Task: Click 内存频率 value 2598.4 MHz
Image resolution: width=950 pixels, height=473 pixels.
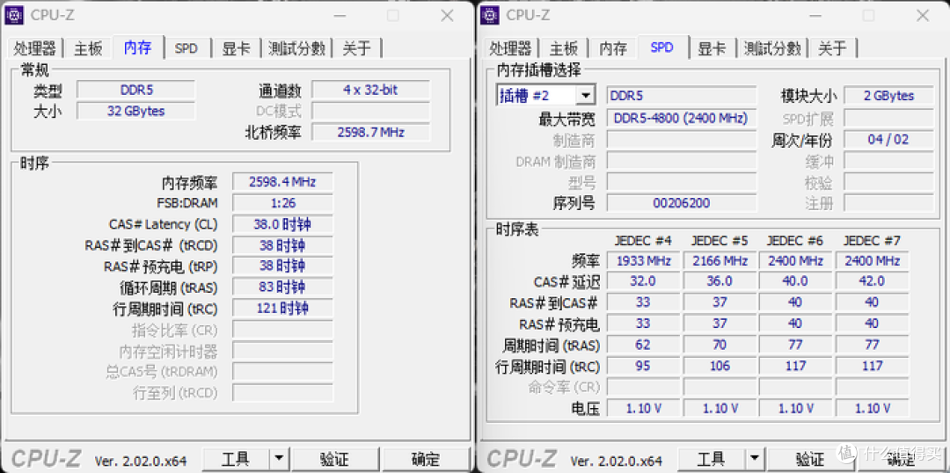Action: (282, 182)
